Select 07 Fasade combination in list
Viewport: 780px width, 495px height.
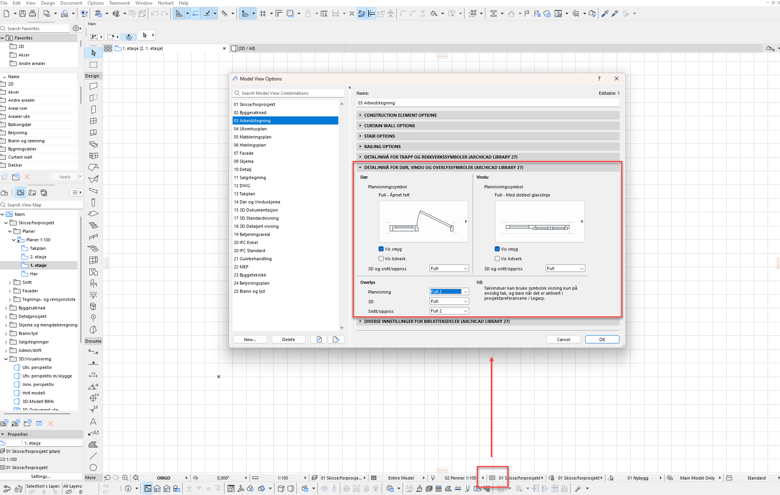[244, 153]
